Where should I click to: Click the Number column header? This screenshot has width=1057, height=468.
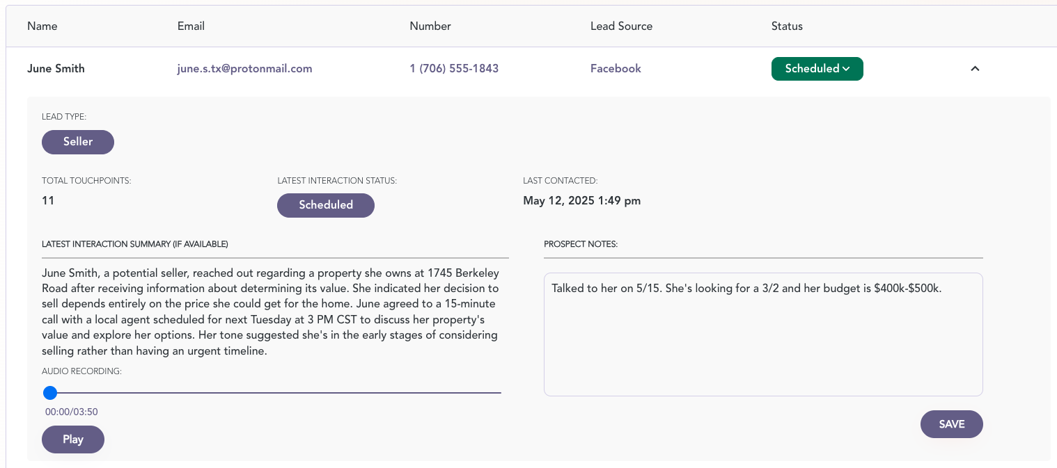pos(430,26)
